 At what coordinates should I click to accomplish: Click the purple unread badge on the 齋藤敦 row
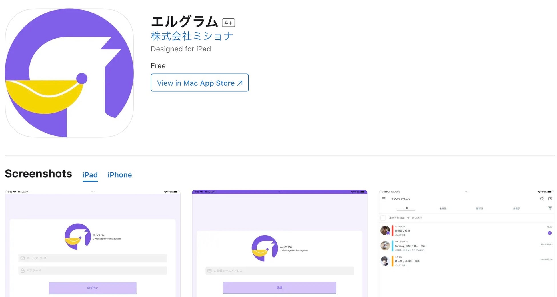[x=550, y=233]
